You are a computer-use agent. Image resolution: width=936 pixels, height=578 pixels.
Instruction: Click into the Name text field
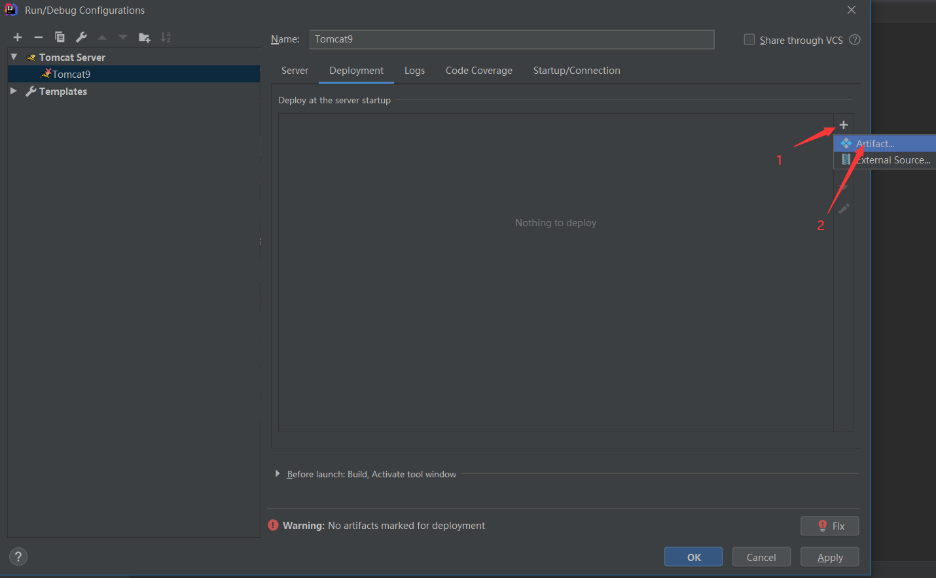pos(511,39)
